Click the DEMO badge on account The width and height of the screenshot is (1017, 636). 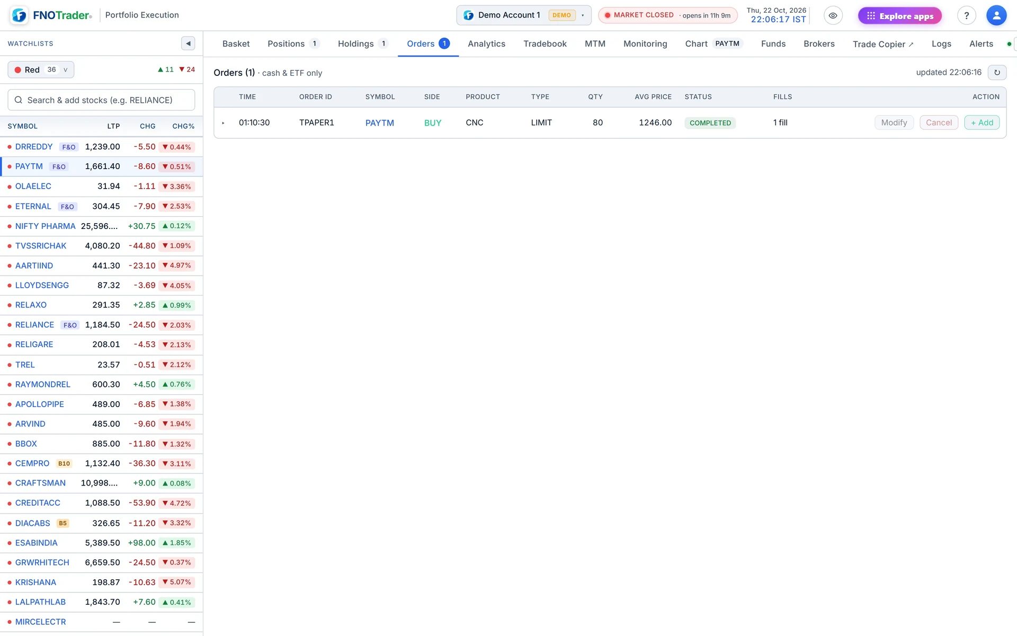[561, 15]
